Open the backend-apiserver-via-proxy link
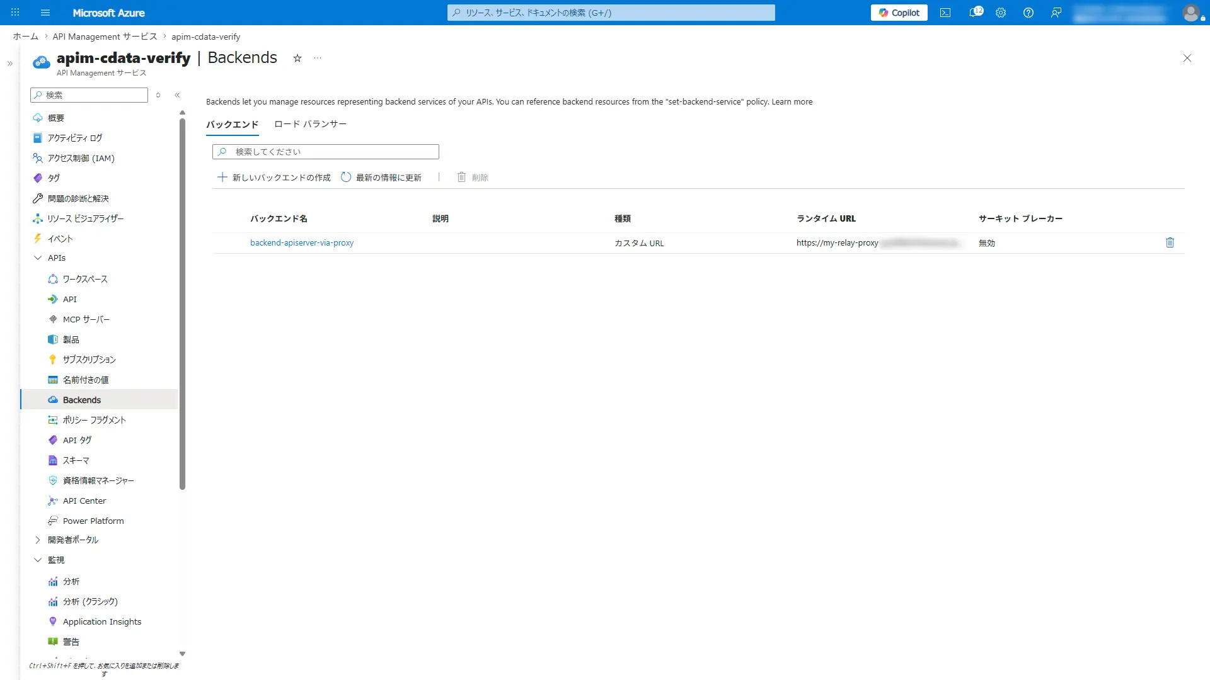The image size is (1210, 680). point(302,242)
